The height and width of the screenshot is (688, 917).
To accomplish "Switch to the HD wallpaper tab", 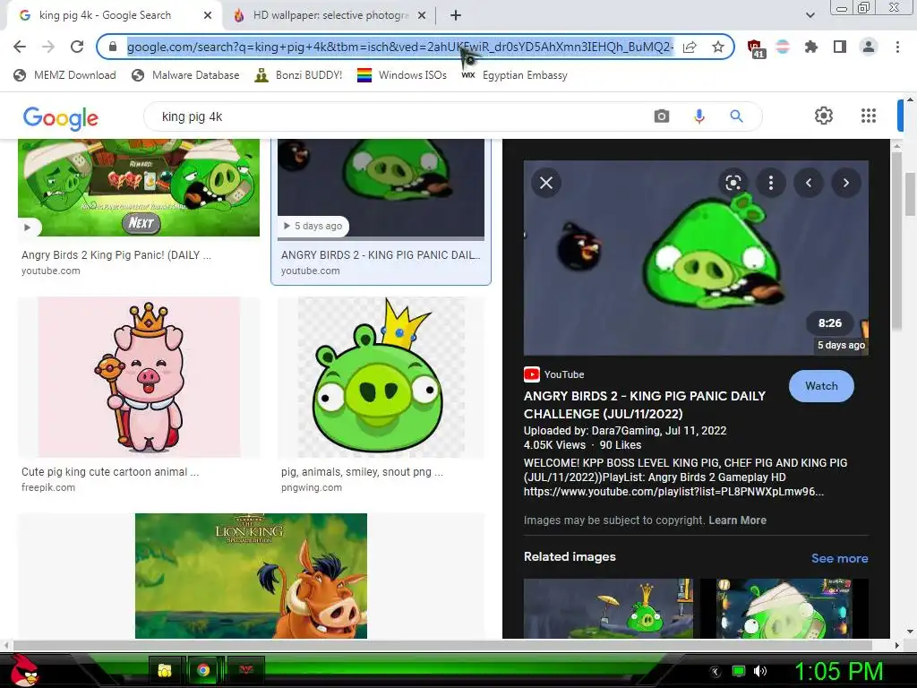I will 330,15.
